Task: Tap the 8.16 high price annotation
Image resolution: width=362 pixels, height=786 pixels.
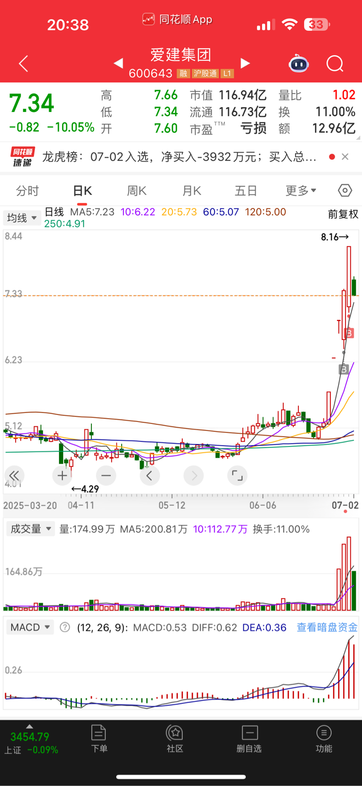Action: pyautogui.click(x=335, y=237)
